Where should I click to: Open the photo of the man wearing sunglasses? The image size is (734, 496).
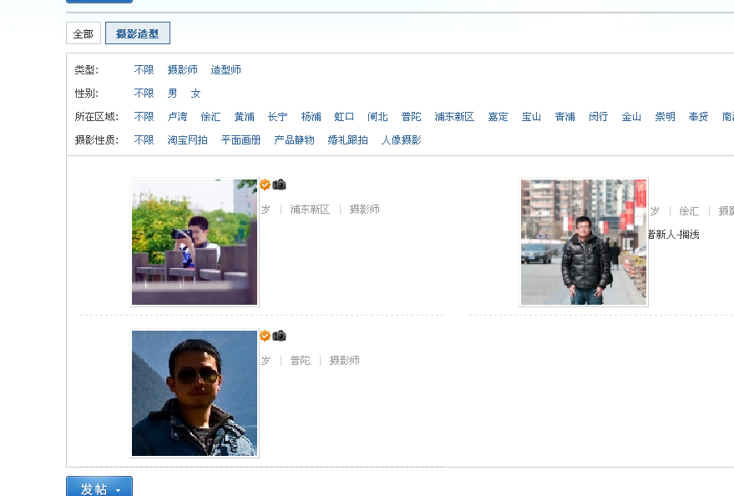pos(195,393)
